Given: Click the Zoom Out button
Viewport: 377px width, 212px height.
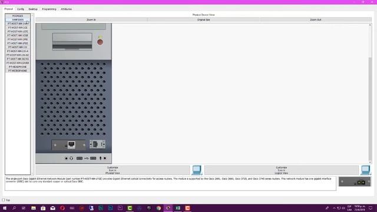Looking at the screenshot, I should tap(316, 19).
